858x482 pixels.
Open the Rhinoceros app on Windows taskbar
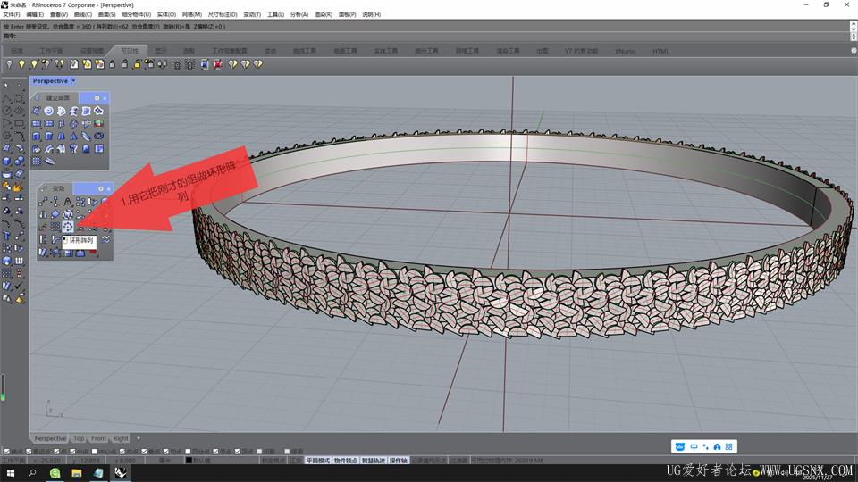click(120, 473)
